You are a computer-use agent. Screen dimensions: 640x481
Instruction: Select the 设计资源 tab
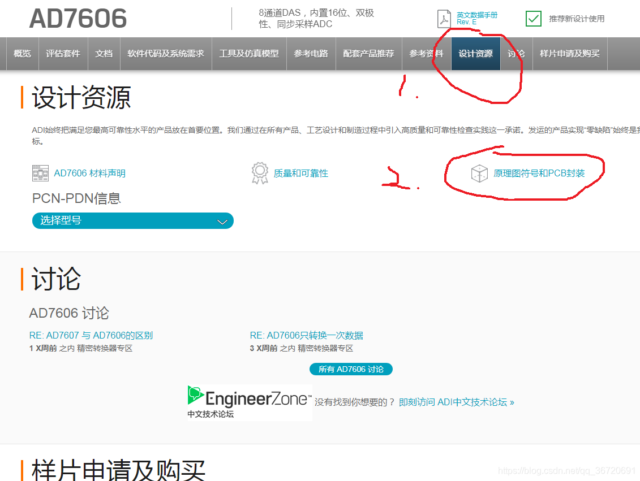(x=475, y=53)
